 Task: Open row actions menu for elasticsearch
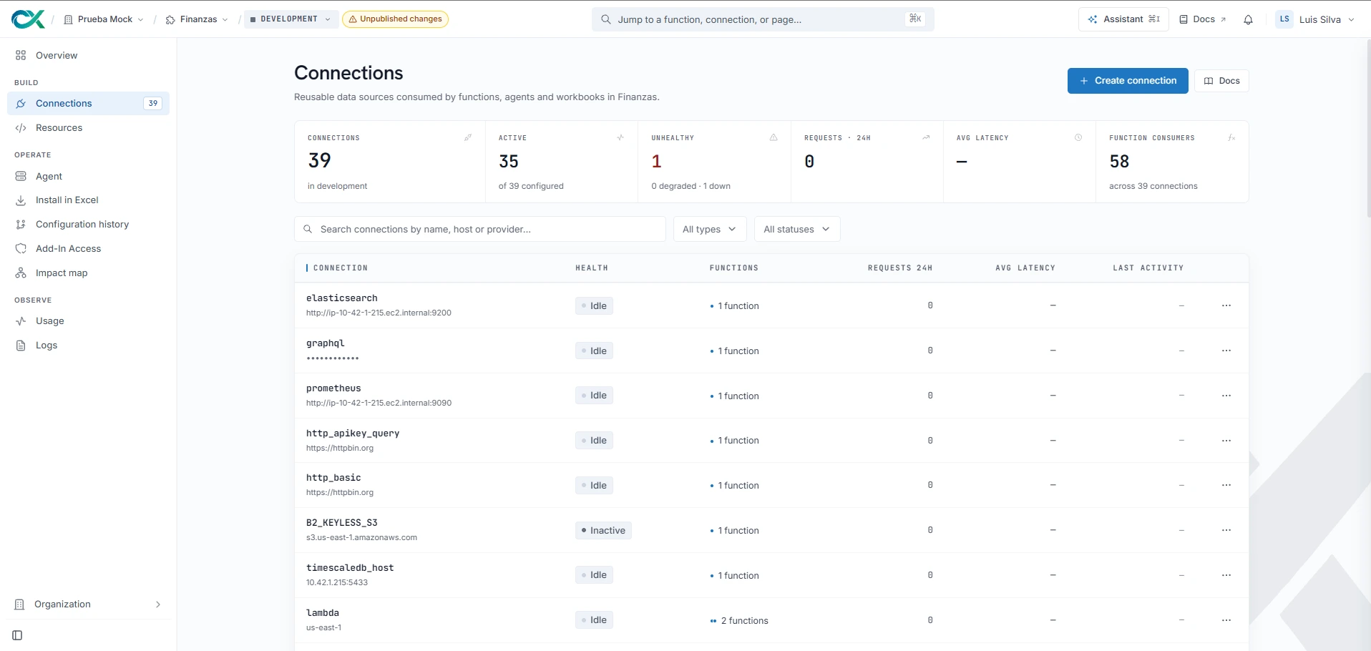click(1226, 305)
